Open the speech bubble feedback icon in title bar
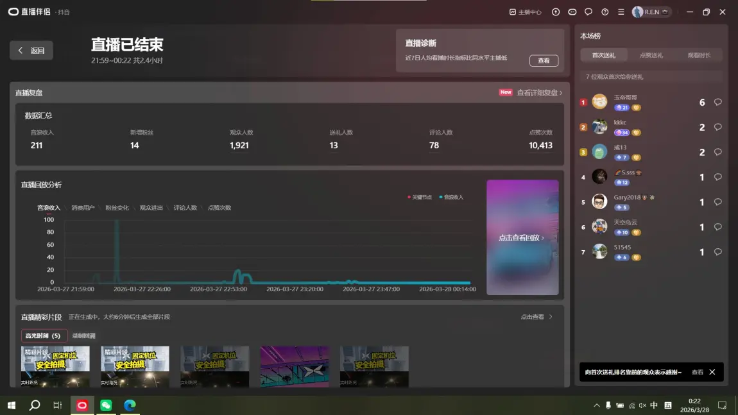The height and width of the screenshot is (415, 738). (588, 12)
